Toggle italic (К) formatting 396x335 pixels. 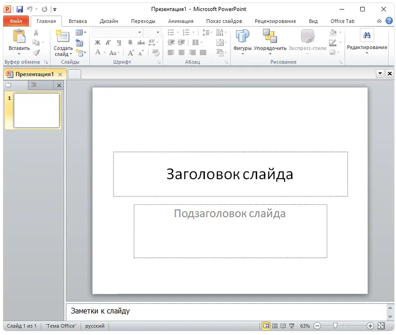point(108,43)
